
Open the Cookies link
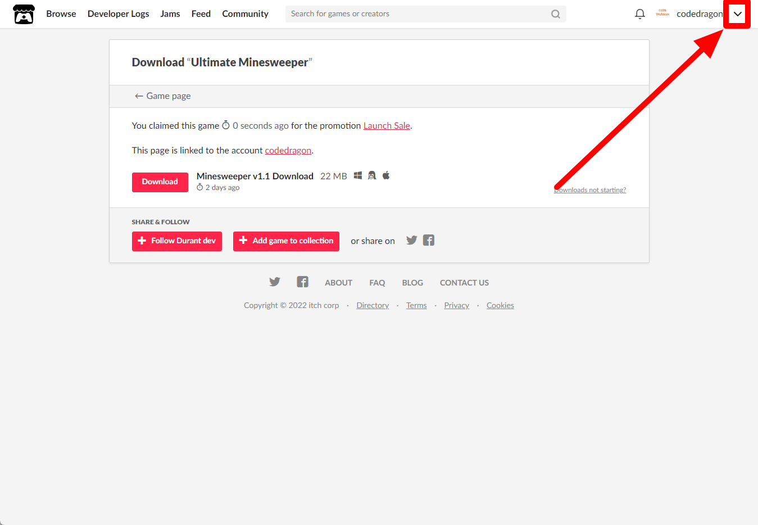click(x=500, y=306)
